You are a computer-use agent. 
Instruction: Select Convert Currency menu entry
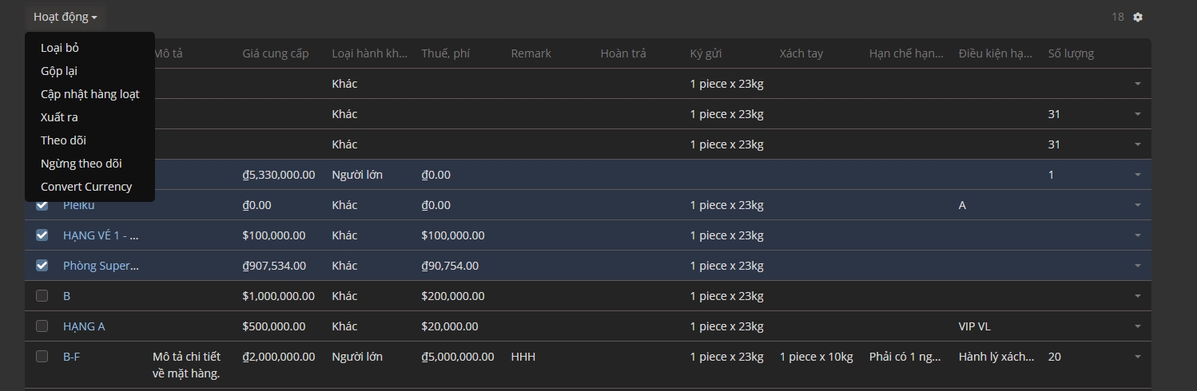[x=86, y=187]
